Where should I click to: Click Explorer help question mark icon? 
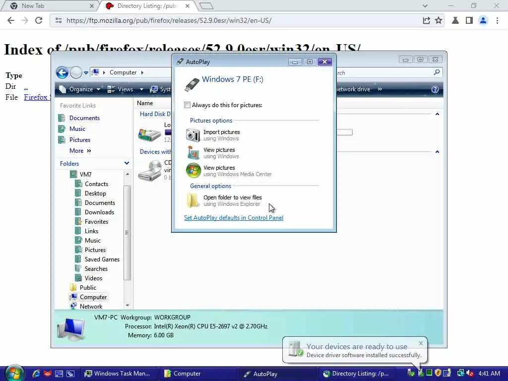[435, 89]
